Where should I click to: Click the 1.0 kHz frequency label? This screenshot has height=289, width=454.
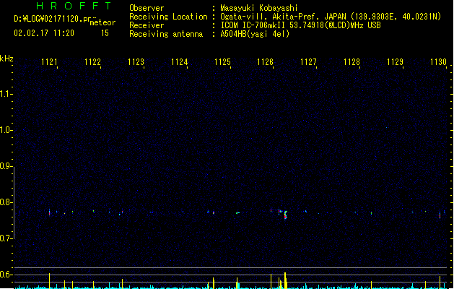click(x=6, y=130)
